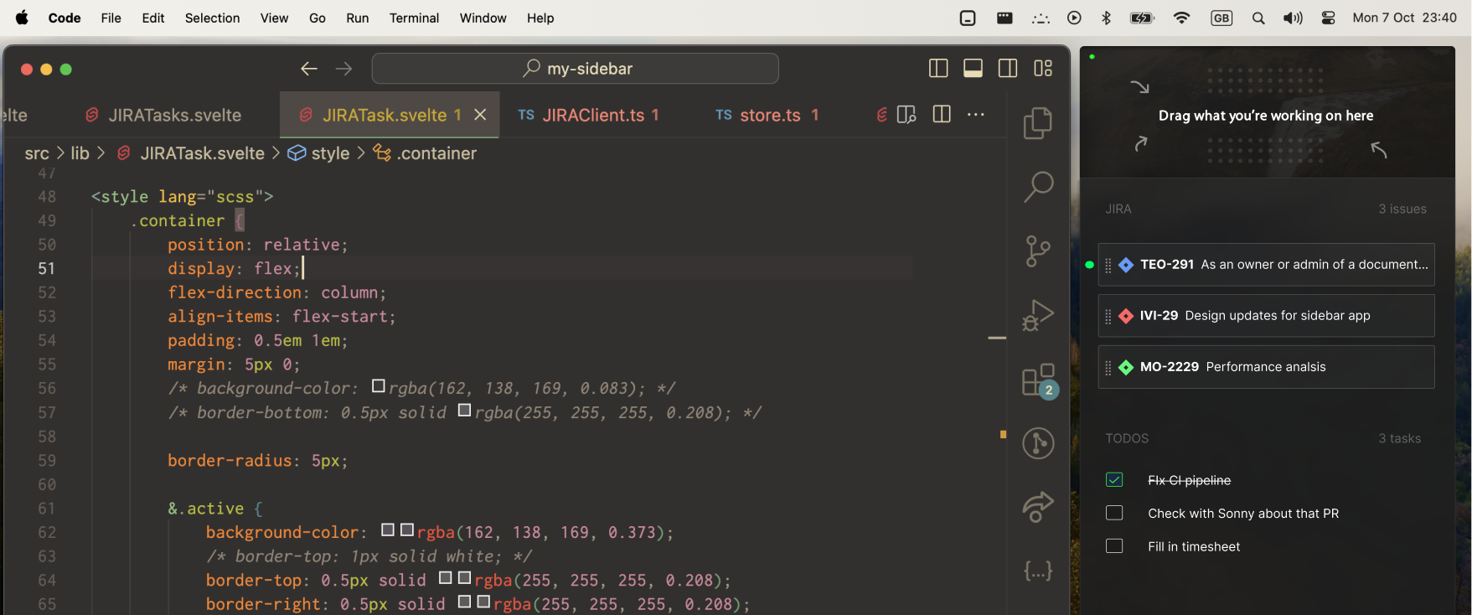This screenshot has height=615, width=1472.
Task: Open the Bluetooth menu bar icon
Action: 1106,18
